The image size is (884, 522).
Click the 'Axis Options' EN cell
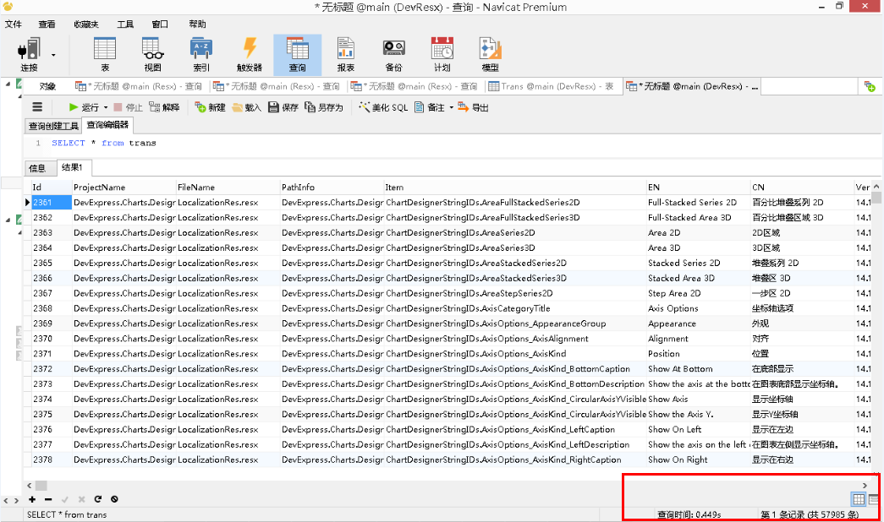(698, 308)
